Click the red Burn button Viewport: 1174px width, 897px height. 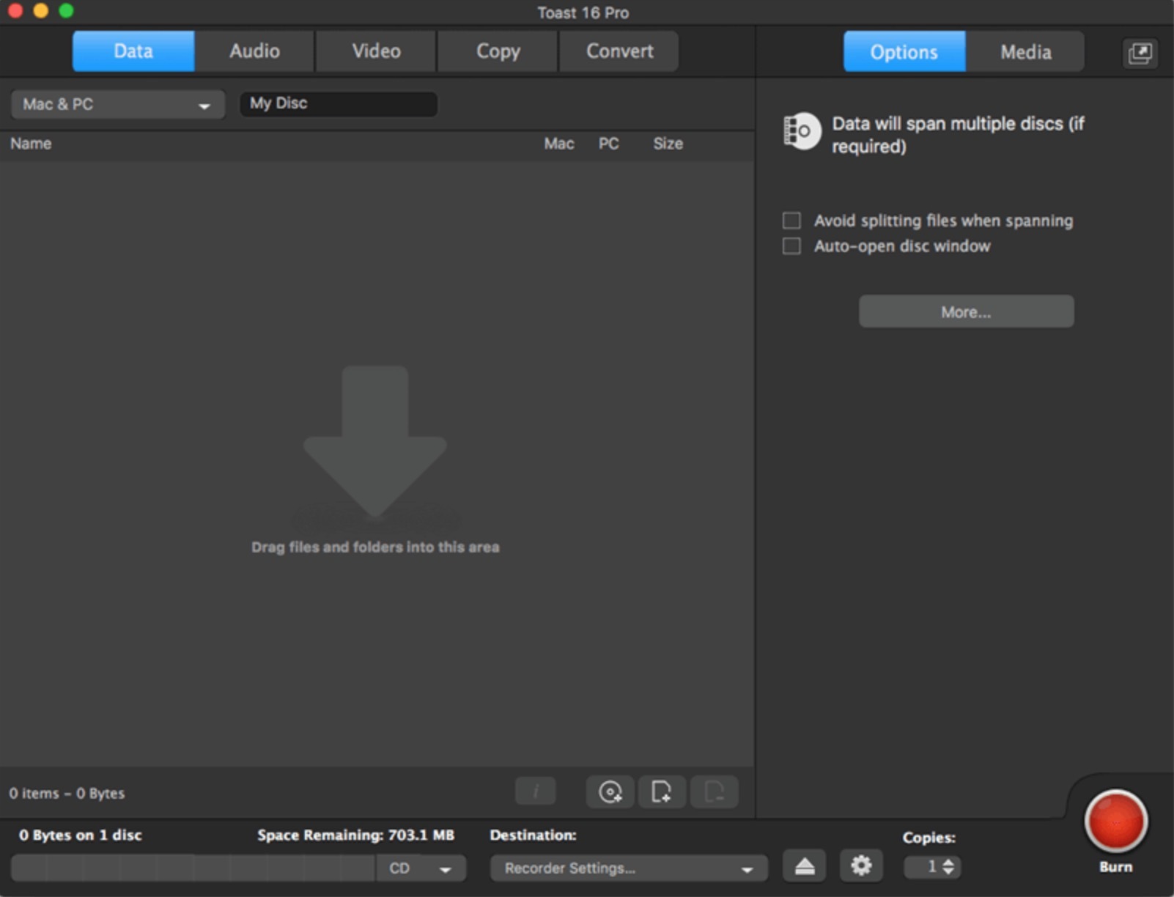[1115, 822]
